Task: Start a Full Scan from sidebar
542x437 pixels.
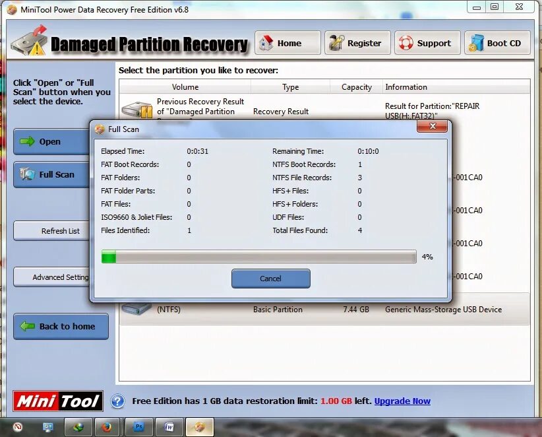Action: [x=52, y=174]
